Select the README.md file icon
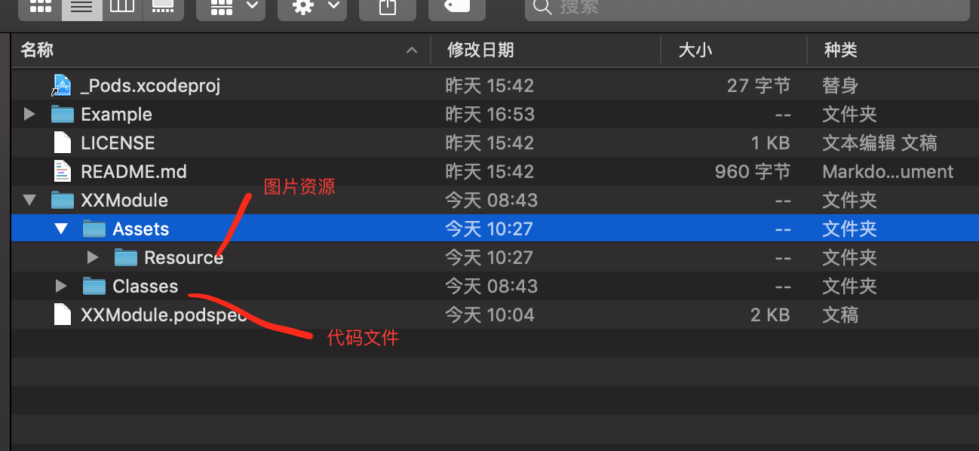979x451 pixels. click(62, 172)
